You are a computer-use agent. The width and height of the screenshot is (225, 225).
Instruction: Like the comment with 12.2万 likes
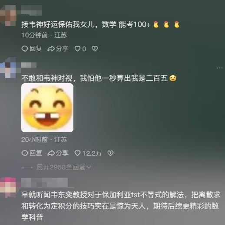[88, 153]
